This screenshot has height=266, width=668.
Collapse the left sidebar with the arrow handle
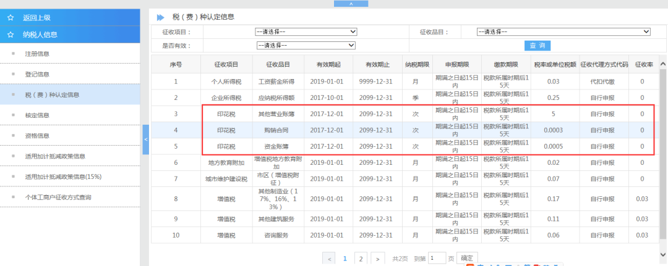point(146,139)
